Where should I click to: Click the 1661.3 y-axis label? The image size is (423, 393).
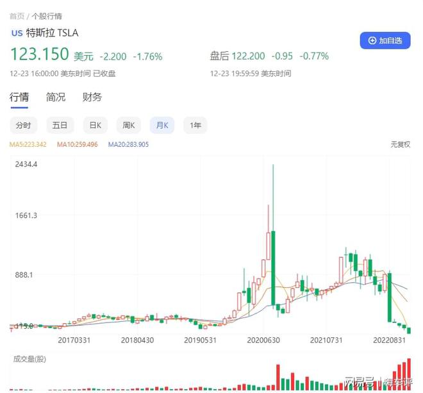point(26,215)
